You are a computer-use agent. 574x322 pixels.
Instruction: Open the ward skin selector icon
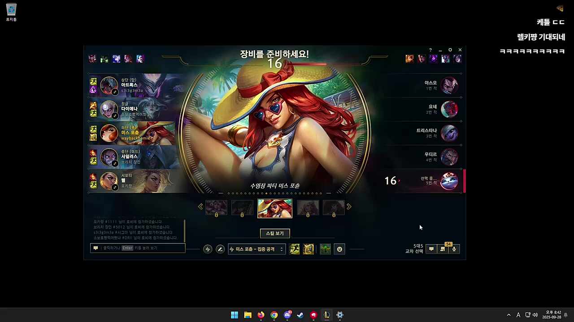point(326,249)
